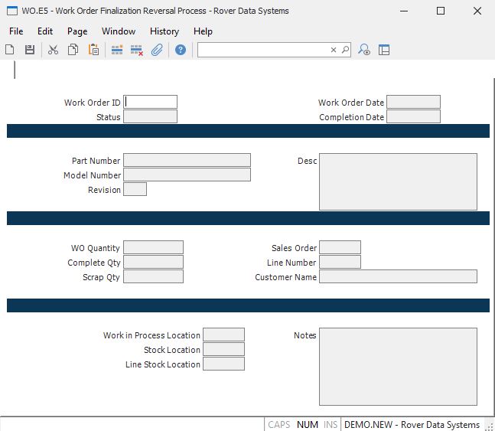Click the Part Number field
495x431 pixels.
[x=187, y=160]
